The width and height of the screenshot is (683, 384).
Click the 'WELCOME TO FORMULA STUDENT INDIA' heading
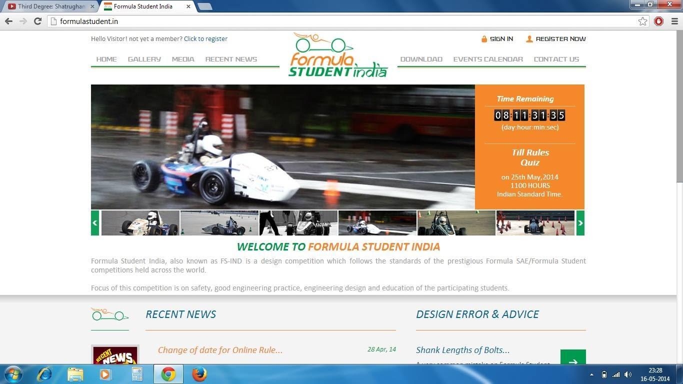coord(338,247)
